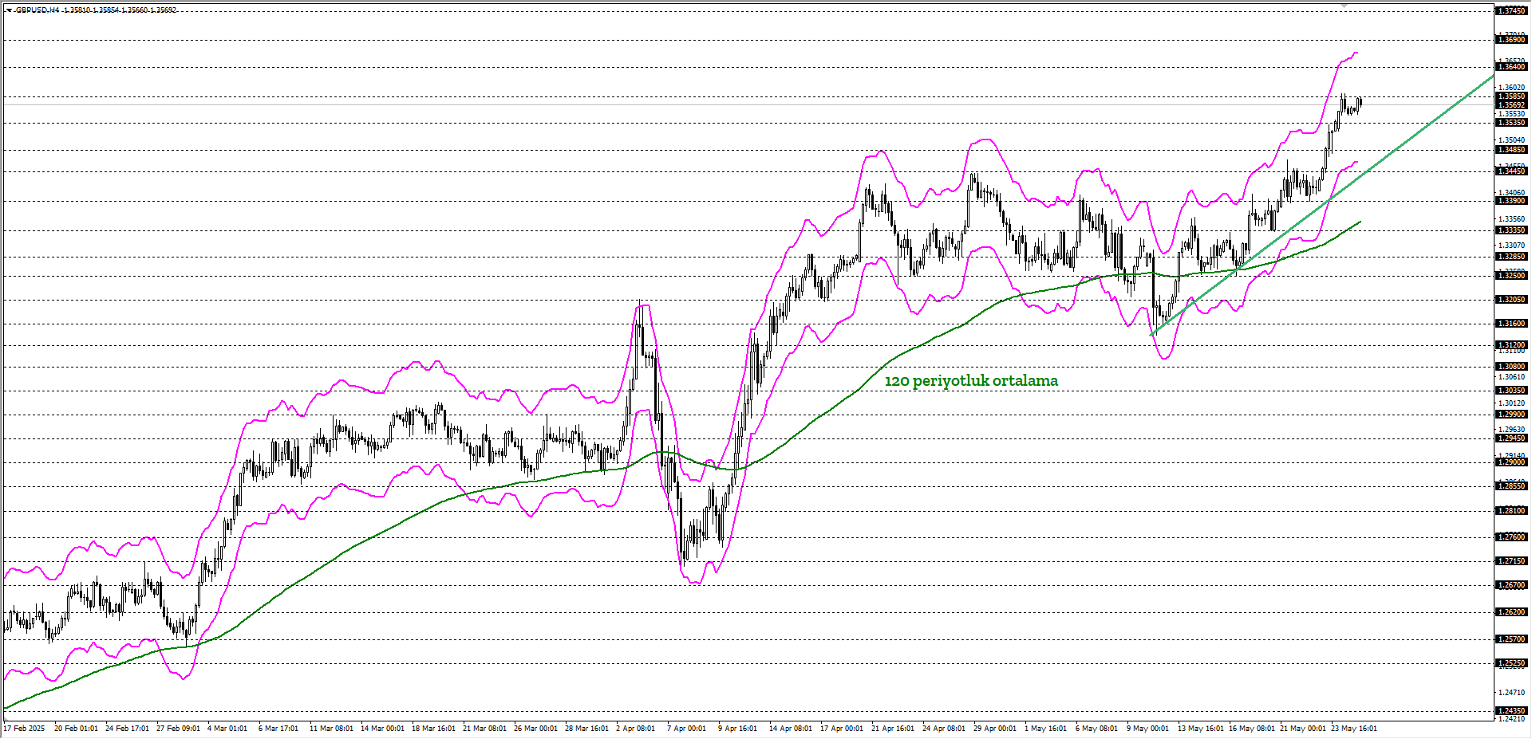Click the gray chart shift marker triangle
This screenshot has height=739, width=1532.
(1344, 6)
